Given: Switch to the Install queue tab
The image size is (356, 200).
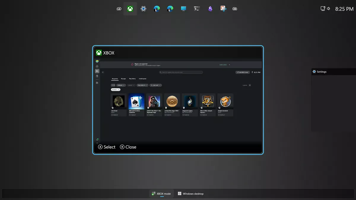Looking at the screenshot, I should click(143, 79).
